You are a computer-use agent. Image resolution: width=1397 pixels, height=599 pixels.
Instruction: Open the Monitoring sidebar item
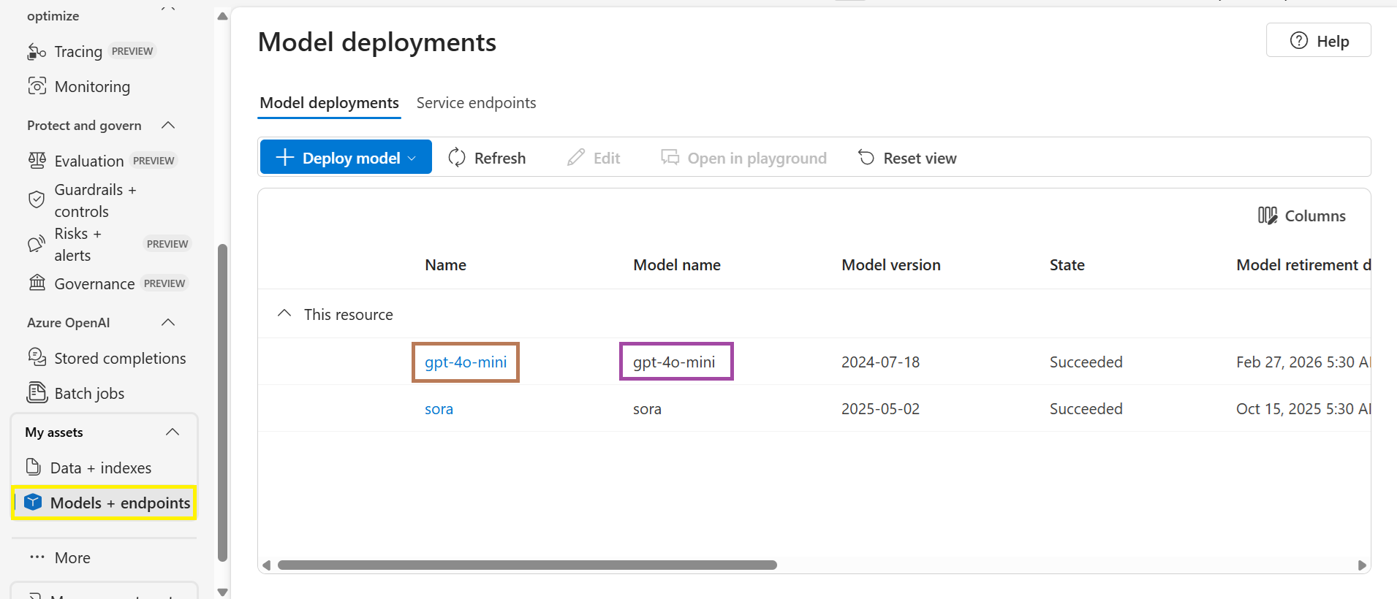[x=91, y=86]
